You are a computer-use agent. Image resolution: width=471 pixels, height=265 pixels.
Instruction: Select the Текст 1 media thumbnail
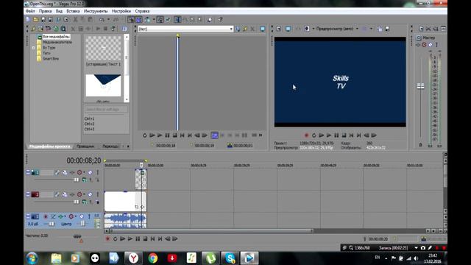[x=103, y=48]
